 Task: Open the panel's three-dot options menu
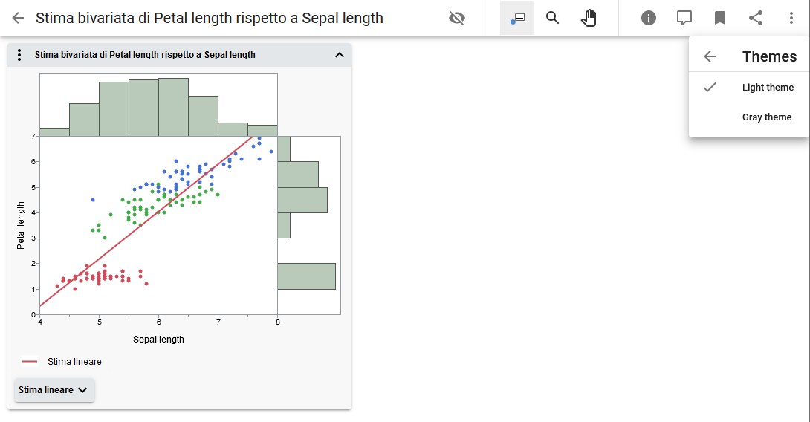click(x=19, y=55)
